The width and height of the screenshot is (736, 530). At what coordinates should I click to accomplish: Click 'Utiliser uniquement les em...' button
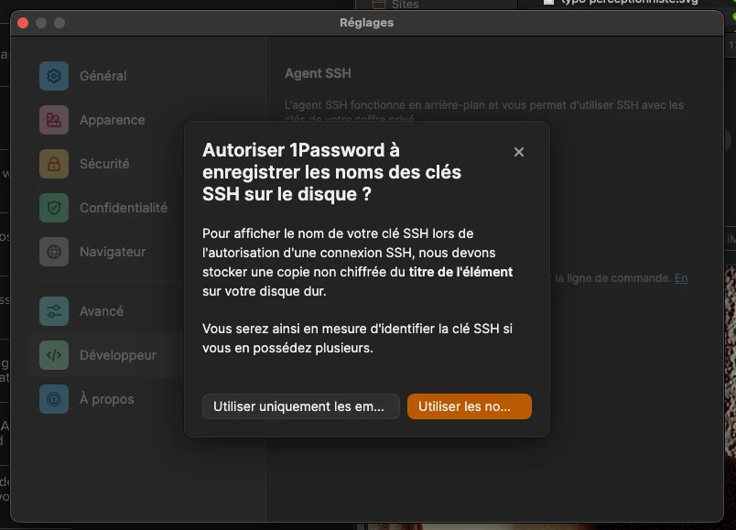pos(301,406)
